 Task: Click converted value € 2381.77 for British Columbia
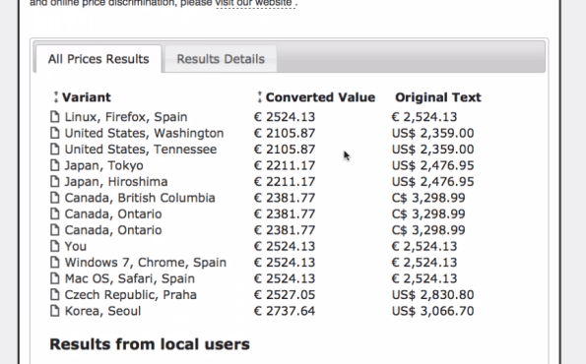(285, 198)
